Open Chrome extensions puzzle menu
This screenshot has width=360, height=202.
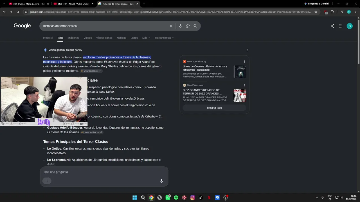332,12
